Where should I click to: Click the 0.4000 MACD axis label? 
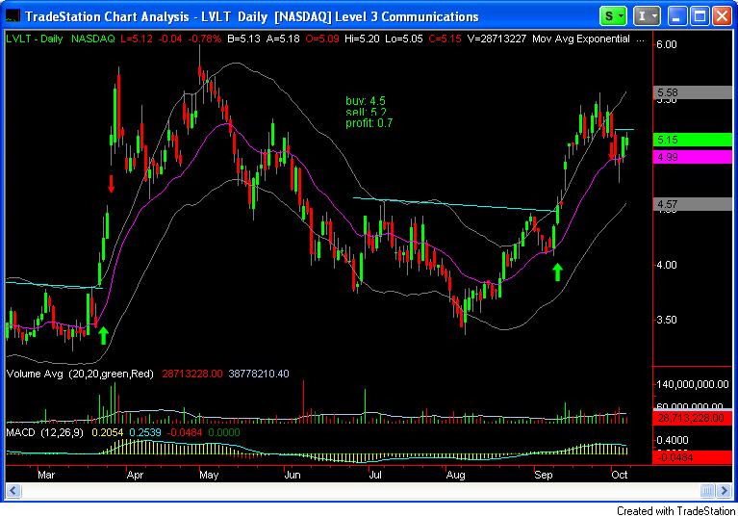[673, 440]
